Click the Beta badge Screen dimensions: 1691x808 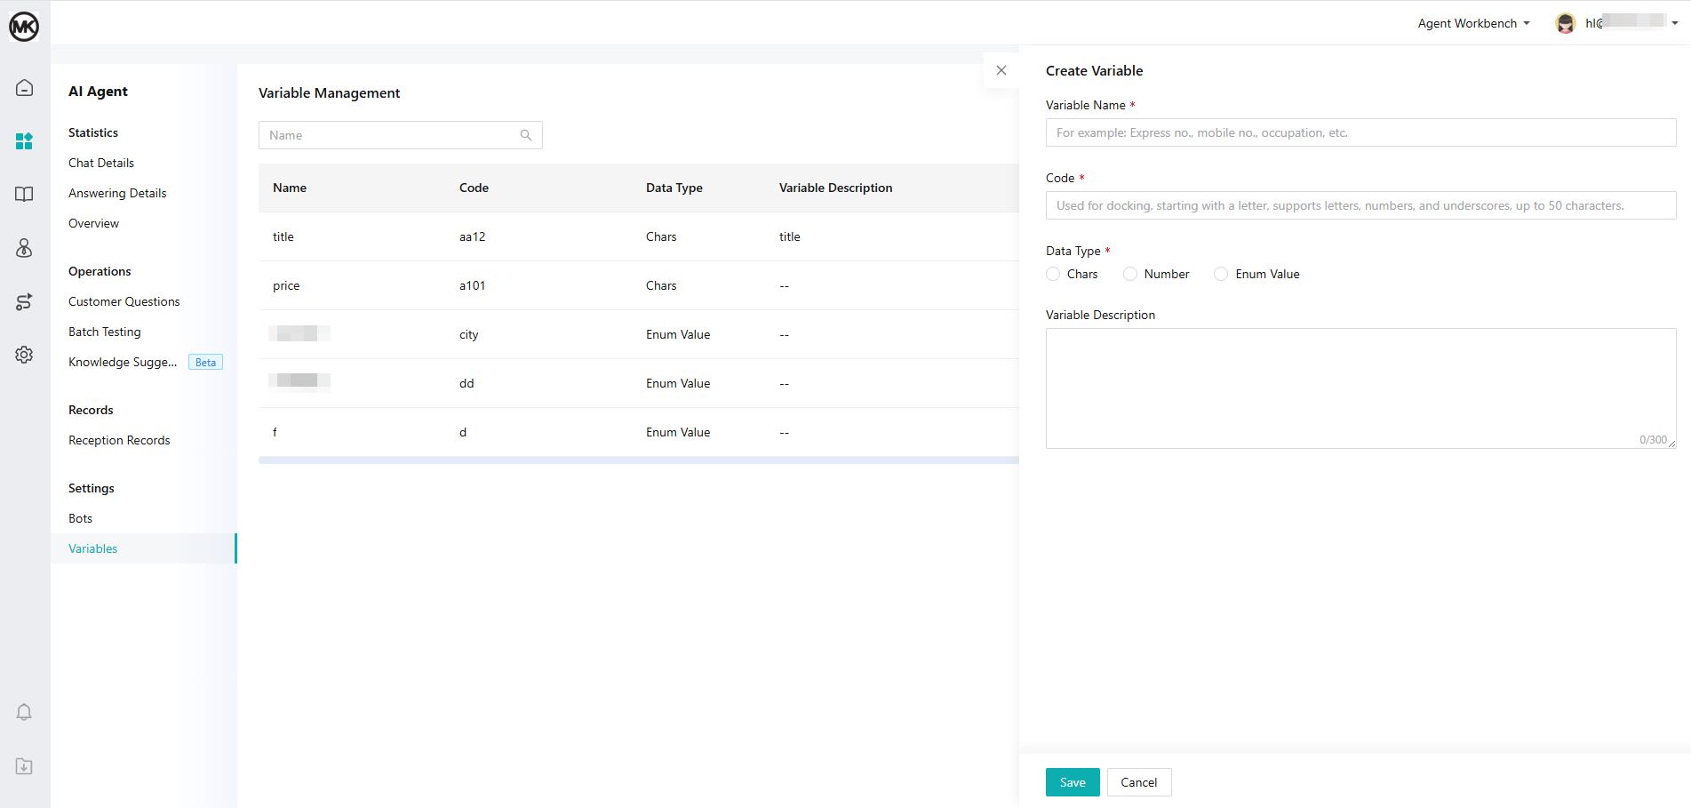coord(205,362)
